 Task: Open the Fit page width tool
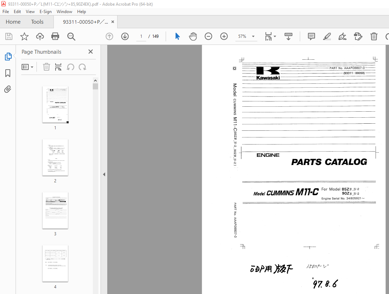point(268,36)
